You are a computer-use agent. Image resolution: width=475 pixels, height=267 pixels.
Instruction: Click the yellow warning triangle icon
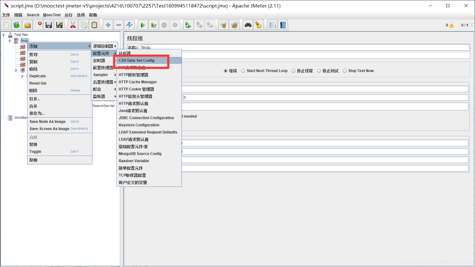452,25
